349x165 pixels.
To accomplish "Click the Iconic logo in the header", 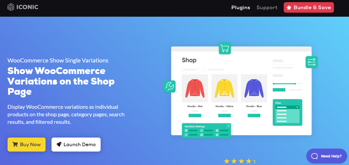I will (23, 7).
